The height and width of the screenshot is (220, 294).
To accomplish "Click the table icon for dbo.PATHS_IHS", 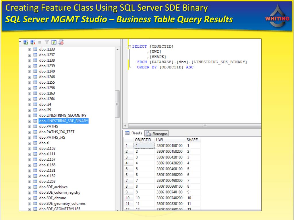I will pos(35,137).
